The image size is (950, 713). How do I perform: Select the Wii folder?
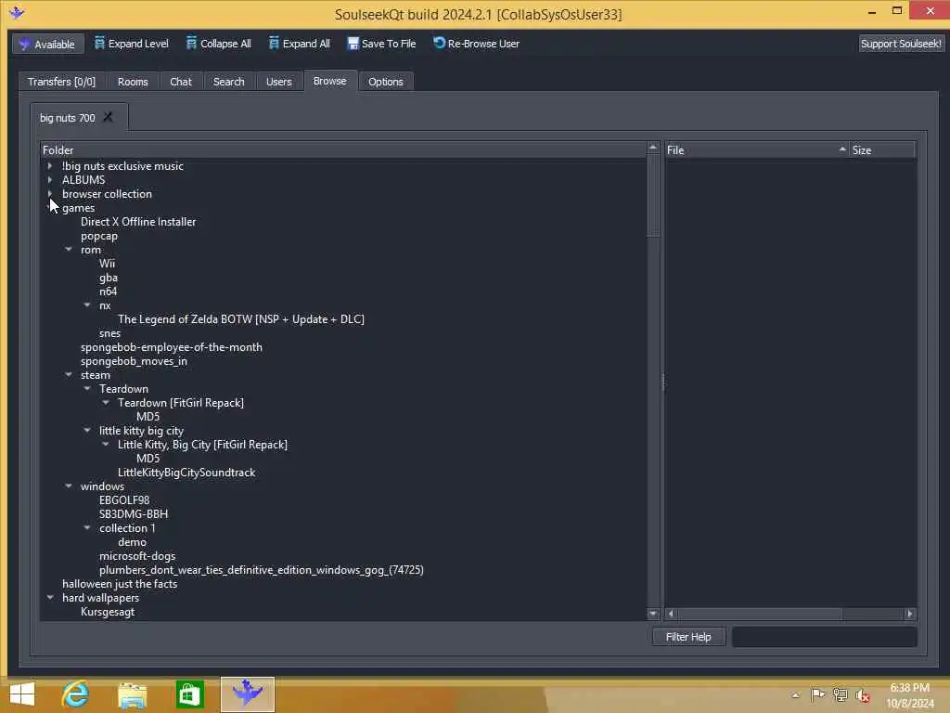(x=108, y=264)
